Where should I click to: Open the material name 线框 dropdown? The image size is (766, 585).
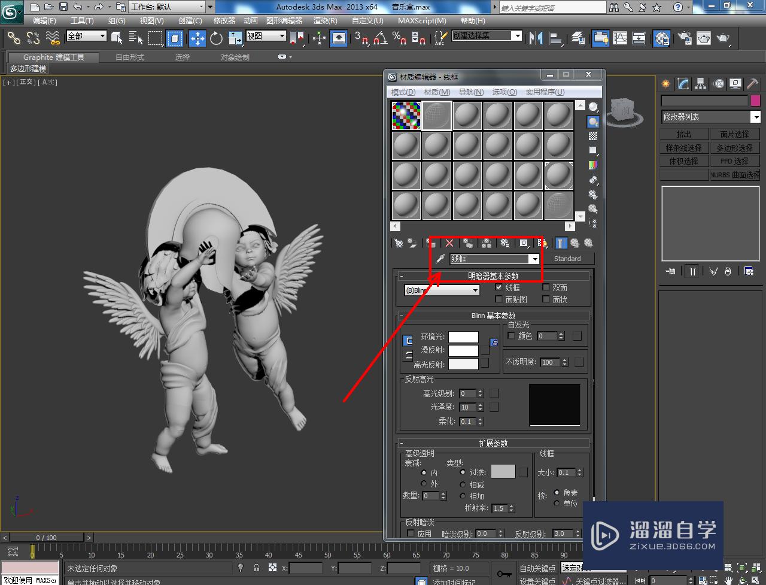click(534, 259)
